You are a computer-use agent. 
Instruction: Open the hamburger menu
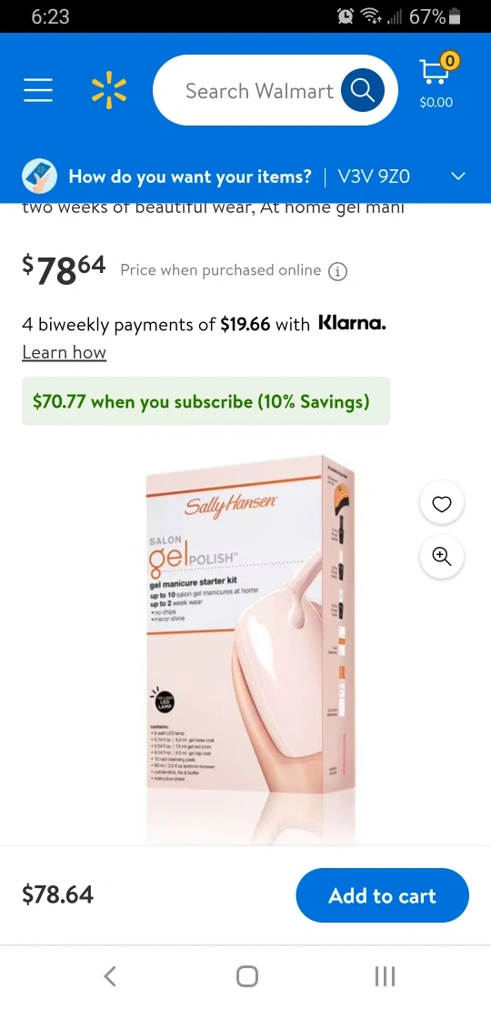(x=38, y=91)
